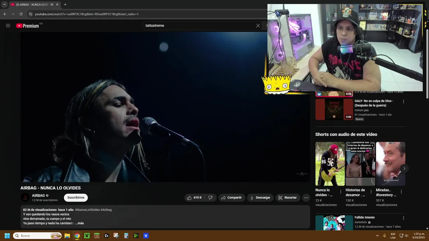The height and width of the screenshot is (241, 429).
Task: Open the Windows Start menu
Action: tap(7, 236)
